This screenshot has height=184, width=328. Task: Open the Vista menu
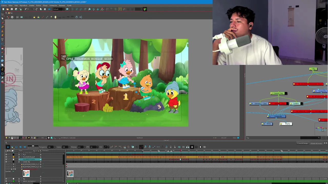pyautogui.click(x=16, y=5)
